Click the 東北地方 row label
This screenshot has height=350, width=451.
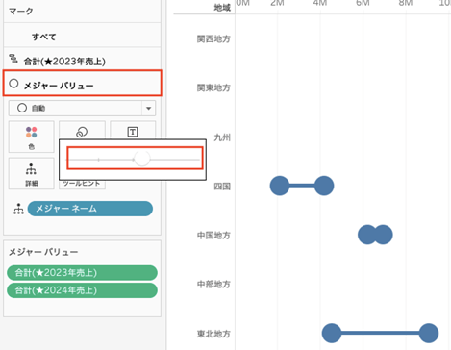tap(213, 334)
